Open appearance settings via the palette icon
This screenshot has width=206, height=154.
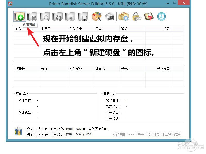(x=97, y=16)
